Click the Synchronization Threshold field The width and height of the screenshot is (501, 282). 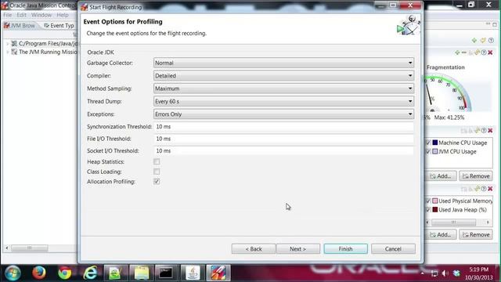tap(283, 127)
